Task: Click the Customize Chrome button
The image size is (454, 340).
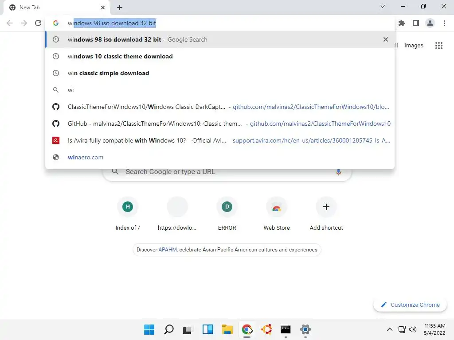Action: pos(410,305)
